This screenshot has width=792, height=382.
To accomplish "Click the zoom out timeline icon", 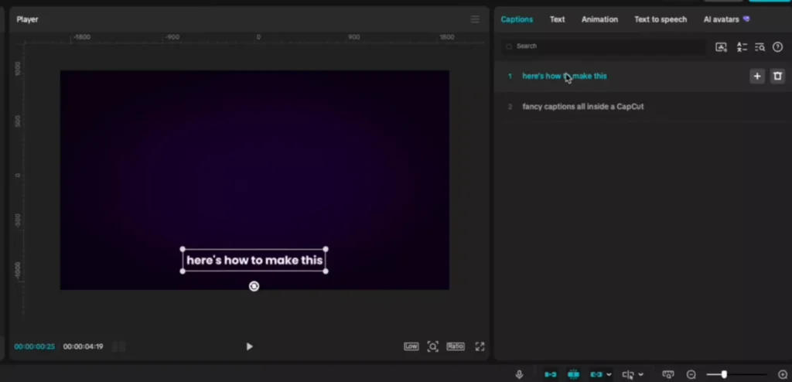I will (x=691, y=374).
